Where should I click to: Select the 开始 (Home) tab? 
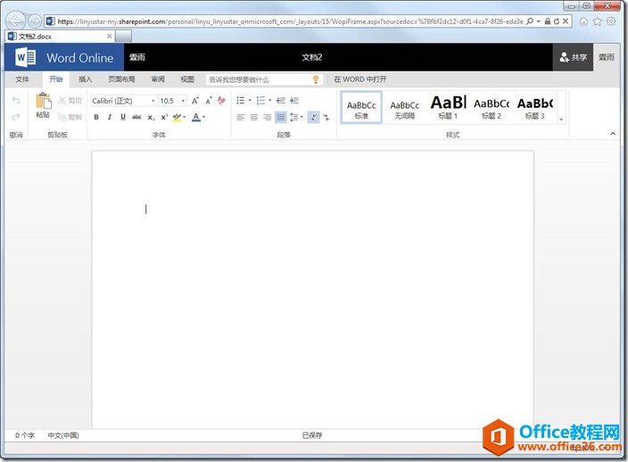pos(56,79)
